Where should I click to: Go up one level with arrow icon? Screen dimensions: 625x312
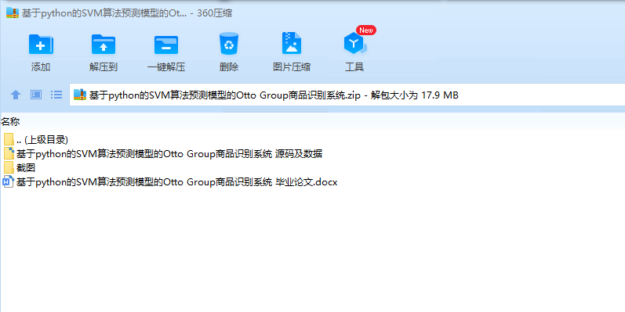[x=15, y=95]
